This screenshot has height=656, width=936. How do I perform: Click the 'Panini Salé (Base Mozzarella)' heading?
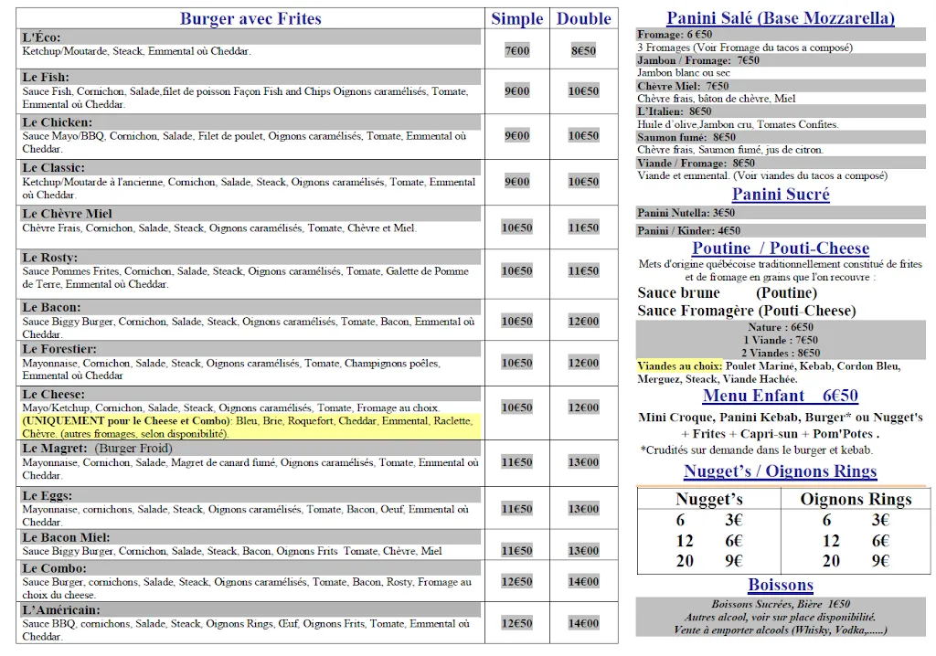click(x=780, y=17)
